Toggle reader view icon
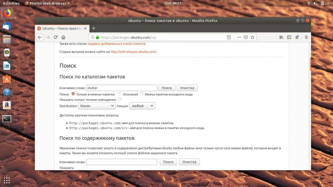The image size is (333, 187). [x=229, y=37]
